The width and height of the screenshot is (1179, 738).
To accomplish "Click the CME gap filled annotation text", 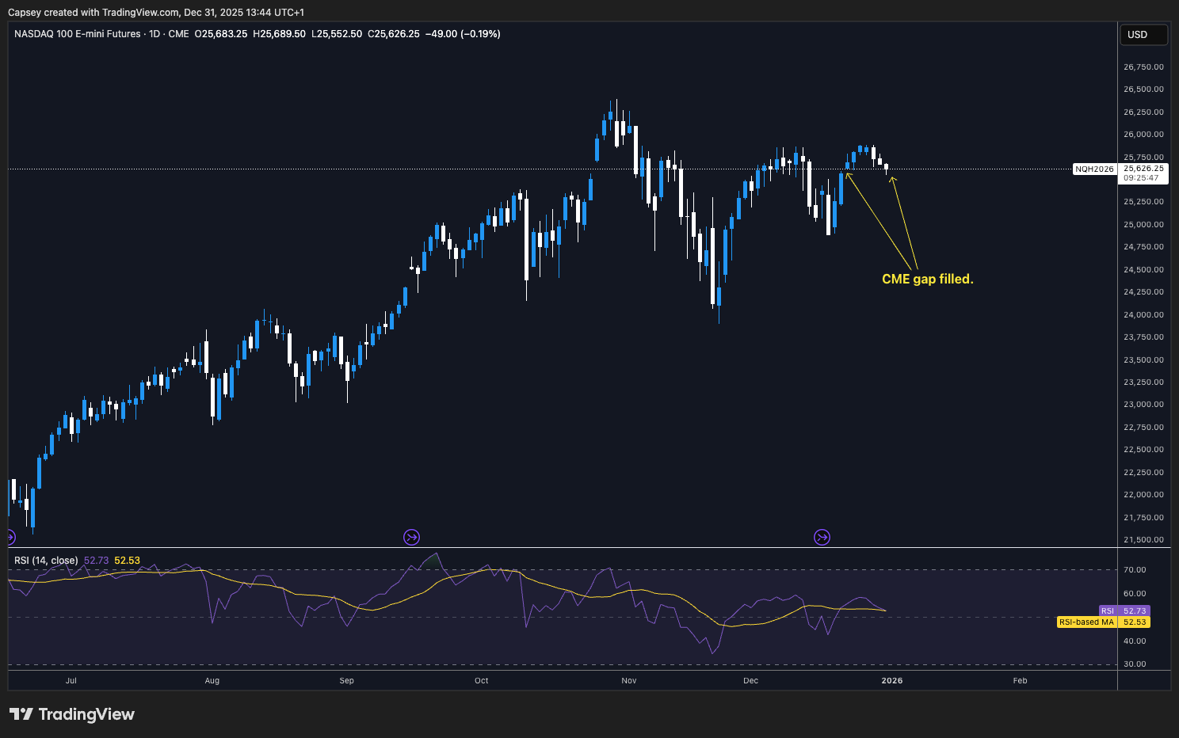I will tap(928, 278).
